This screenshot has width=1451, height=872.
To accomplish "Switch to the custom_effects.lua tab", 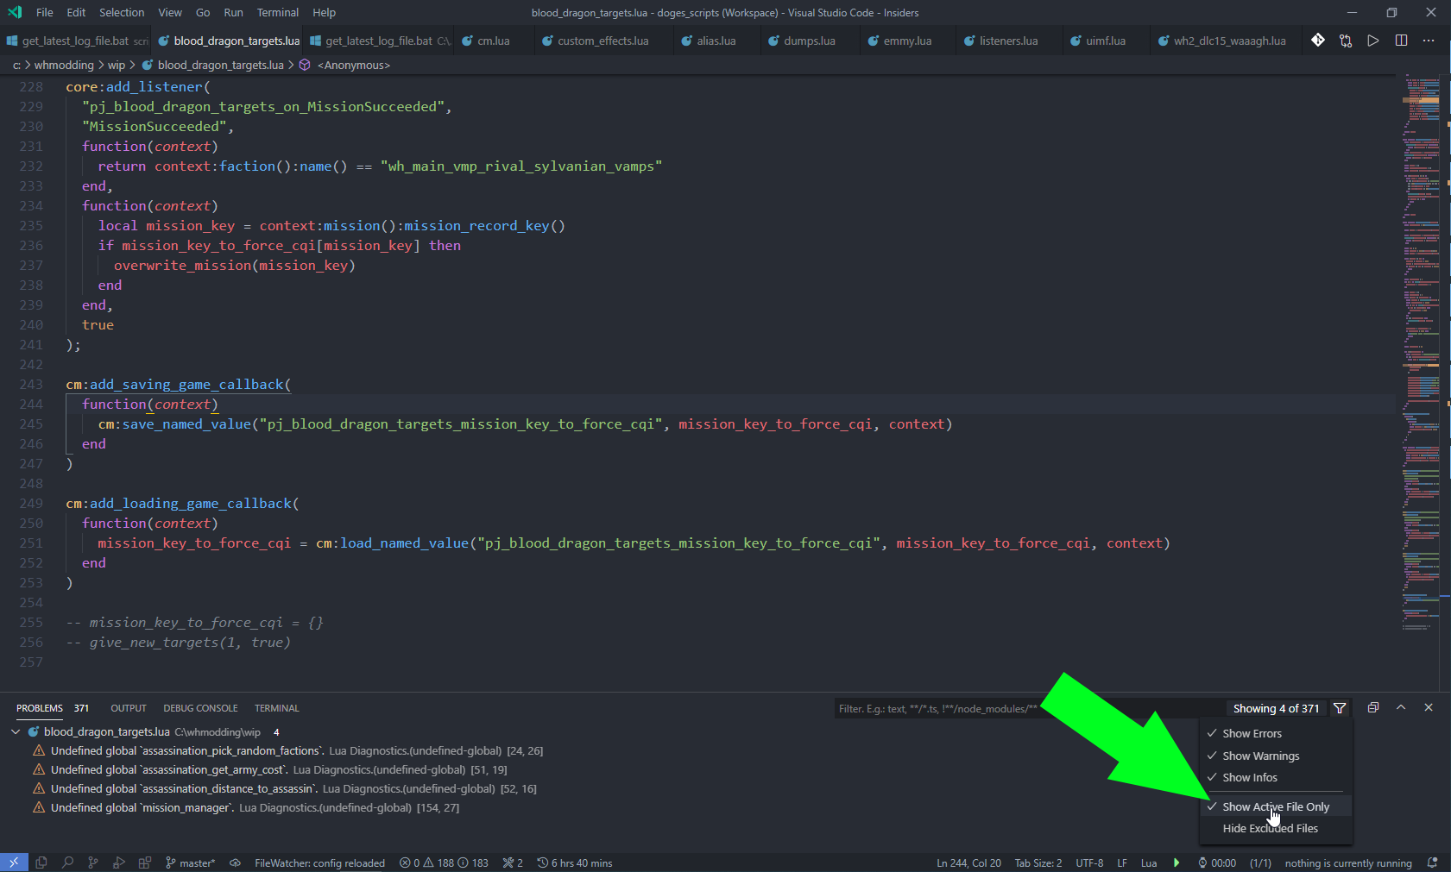I will point(602,41).
